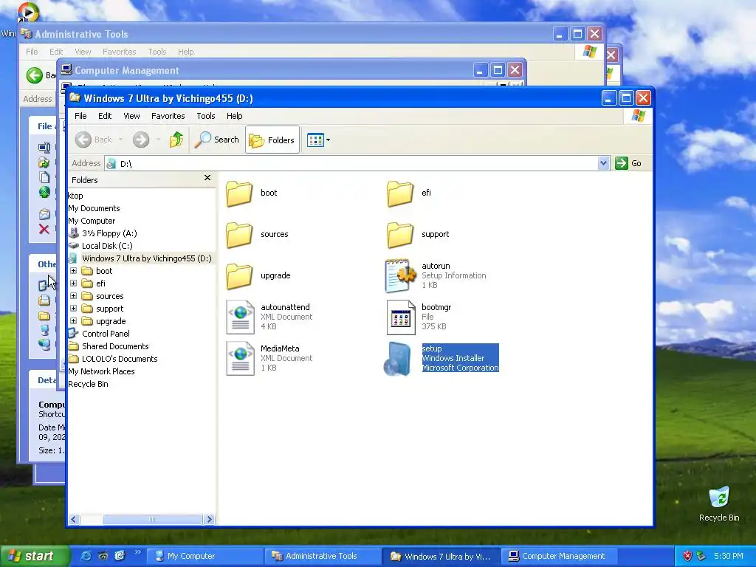Select My Computer in folder tree

point(92,221)
